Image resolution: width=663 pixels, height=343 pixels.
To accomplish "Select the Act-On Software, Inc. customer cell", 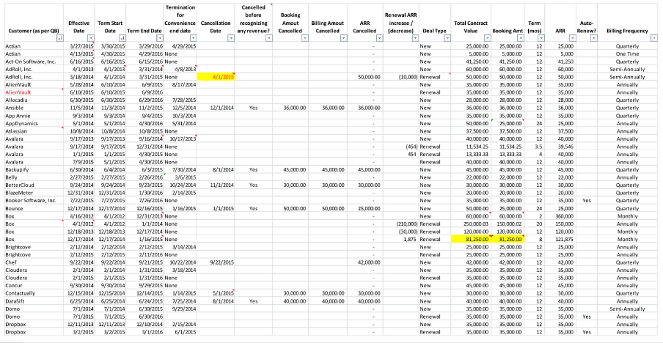I will tap(34, 62).
